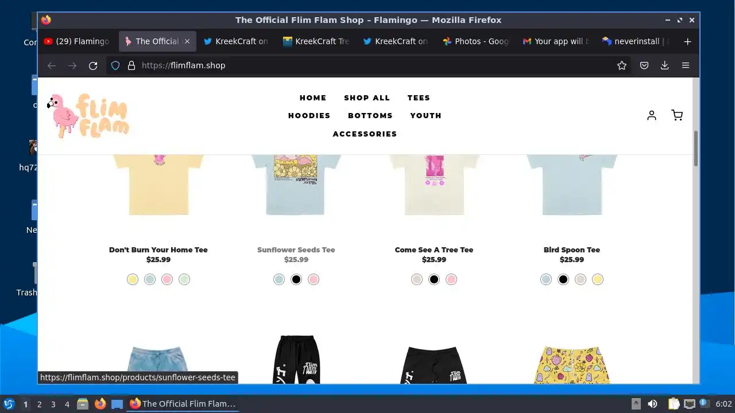Screen dimensions: 735x413
Task: Open the volume control in tray
Action: point(652,404)
